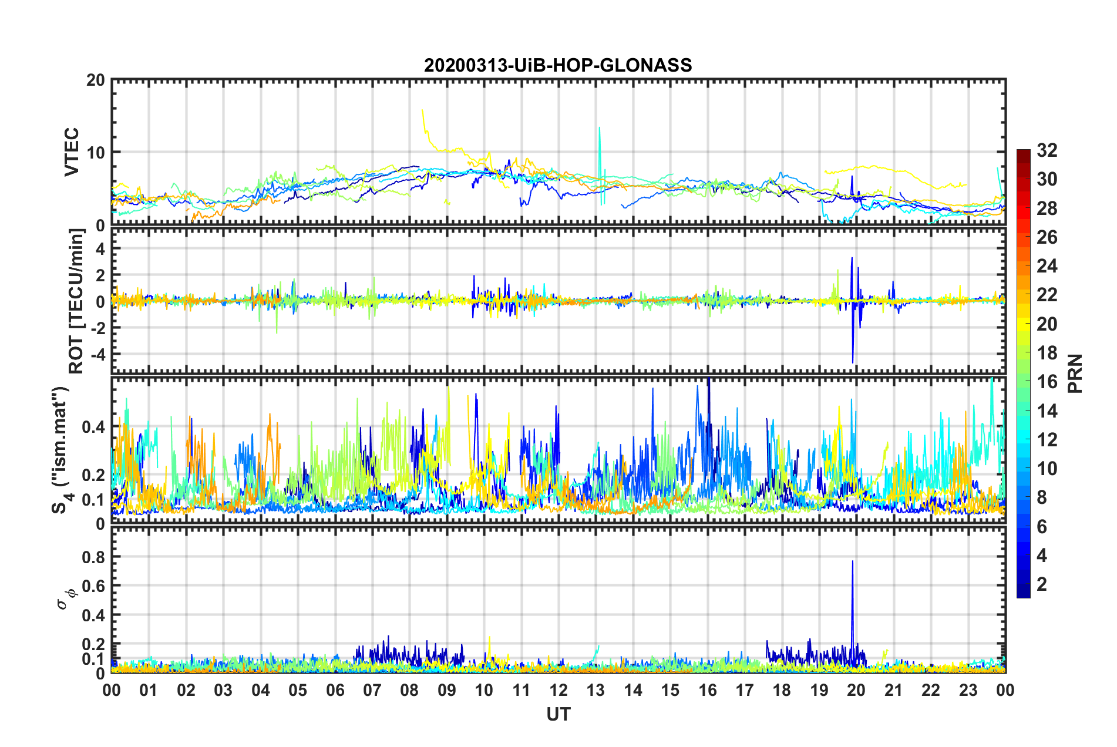Select the VTEC y-axis label
1117x747 pixels.
coord(72,152)
